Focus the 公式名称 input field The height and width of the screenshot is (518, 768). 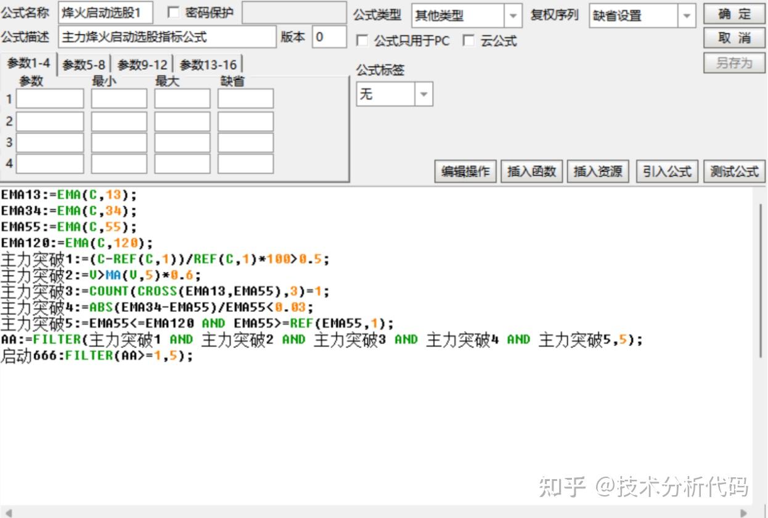point(105,12)
